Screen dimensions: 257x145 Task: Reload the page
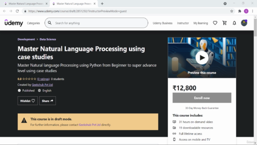(x=17, y=11)
